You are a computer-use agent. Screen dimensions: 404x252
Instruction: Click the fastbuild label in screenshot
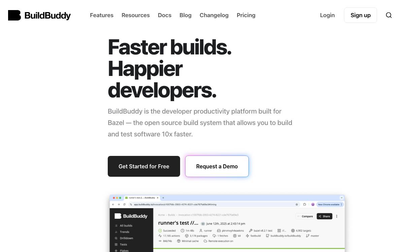tap(253, 236)
